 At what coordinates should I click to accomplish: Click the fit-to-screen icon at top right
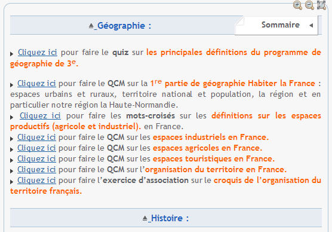(x=321, y=5)
